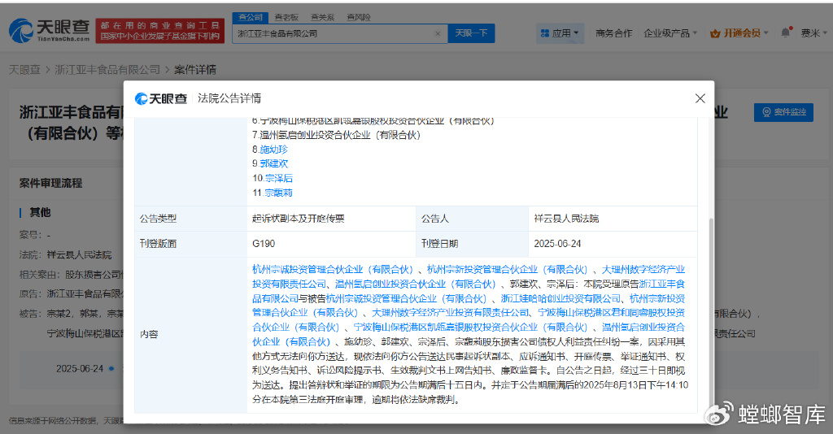The height and width of the screenshot is (434, 833).
Task: Click the Tianyancha logo in the header
Action: coord(50,31)
